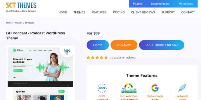Open the PRICING menu item
The width and height of the screenshot is (201, 100).
[119, 12]
